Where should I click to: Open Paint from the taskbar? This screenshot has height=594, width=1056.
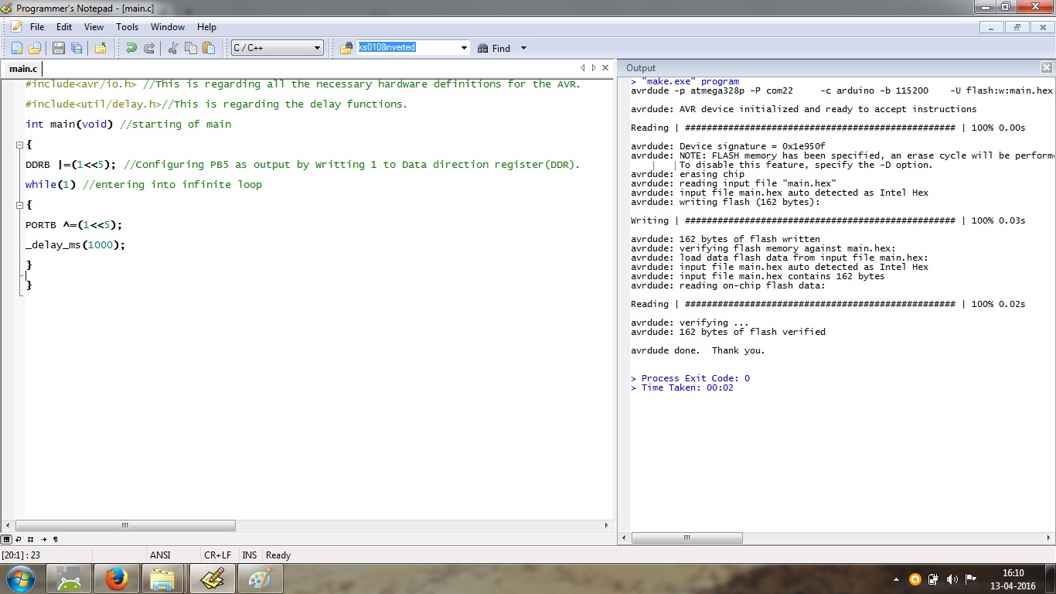tap(261, 579)
